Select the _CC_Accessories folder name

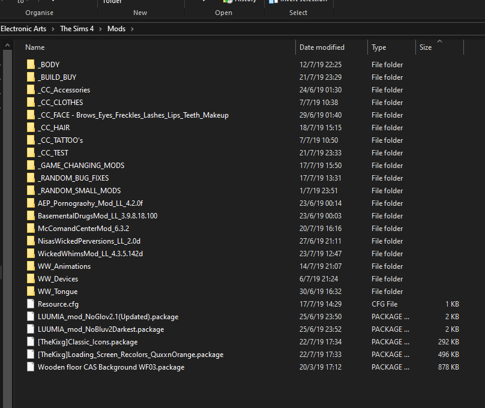[64, 90]
